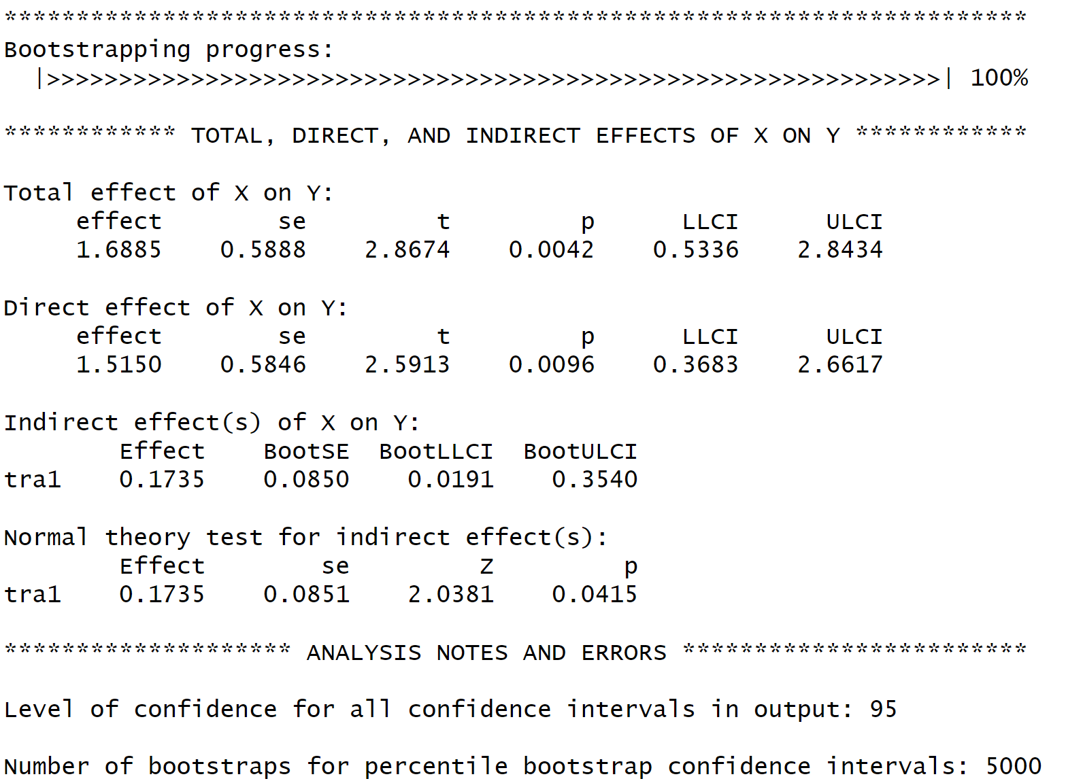Select the direct effect value 1.5150
The image size is (1066, 781).
tap(118, 365)
